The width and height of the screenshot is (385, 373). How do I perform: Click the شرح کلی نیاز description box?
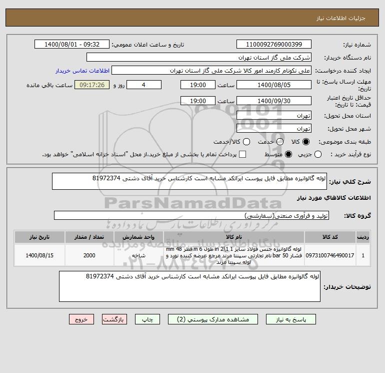point(189,181)
